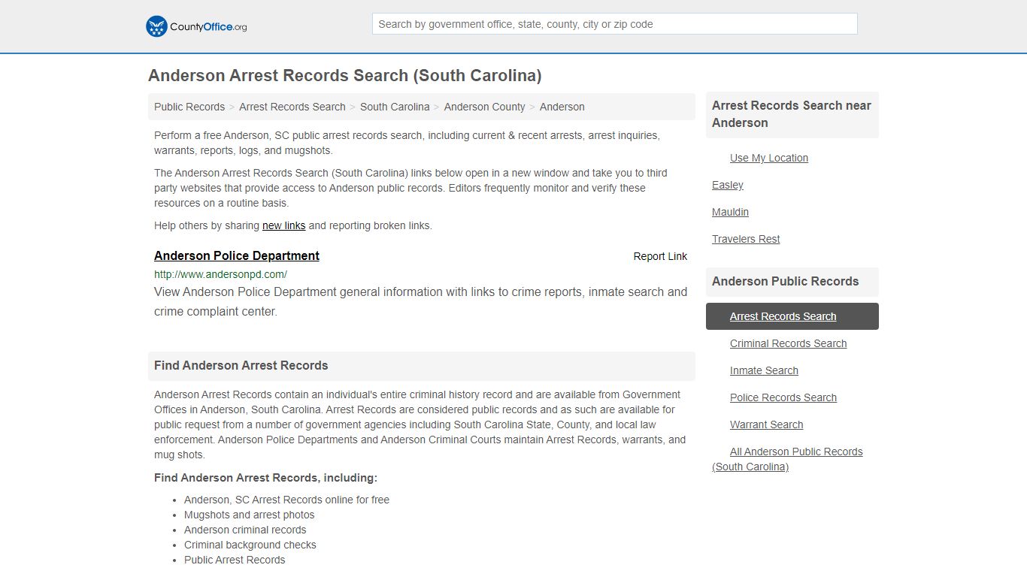This screenshot has width=1027, height=577.
Task: Open the Anderson Police Department listing
Action: tap(237, 255)
